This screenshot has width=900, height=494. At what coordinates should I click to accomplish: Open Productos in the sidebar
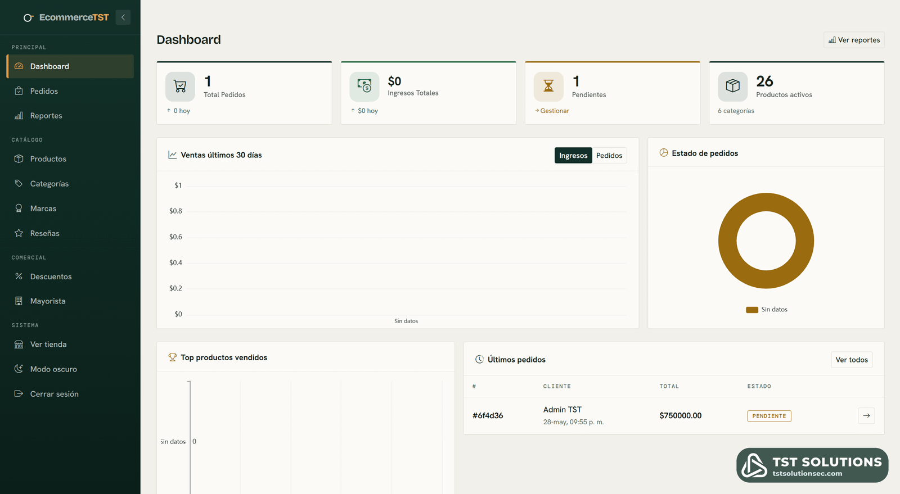click(x=70, y=159)
